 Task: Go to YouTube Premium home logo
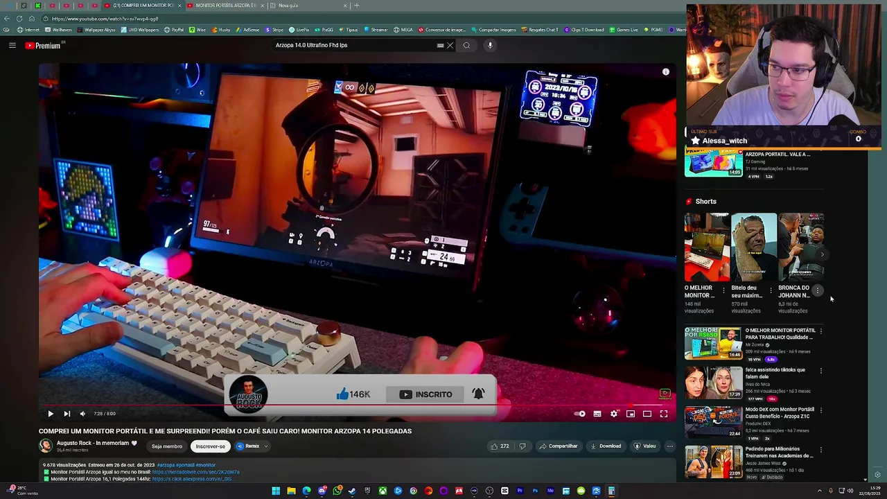[x=43, y=46]
